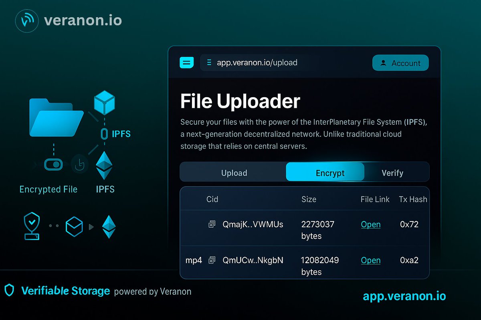The image size is (481, 320).
Task: Click the Tx Hash column header
Action: click(413, 199)
